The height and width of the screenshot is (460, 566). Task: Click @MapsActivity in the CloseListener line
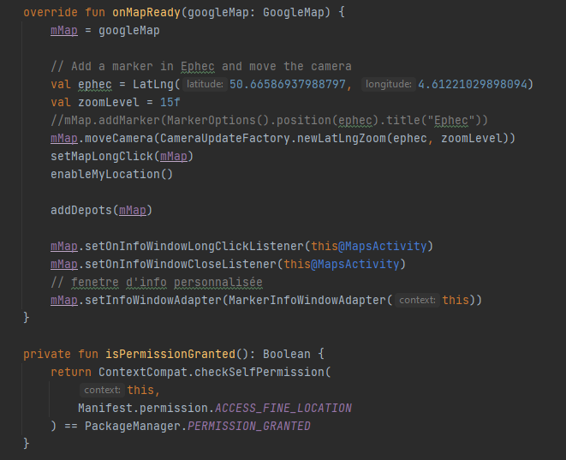[354, 265]
